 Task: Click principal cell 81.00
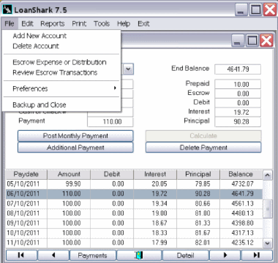[198, 213]
